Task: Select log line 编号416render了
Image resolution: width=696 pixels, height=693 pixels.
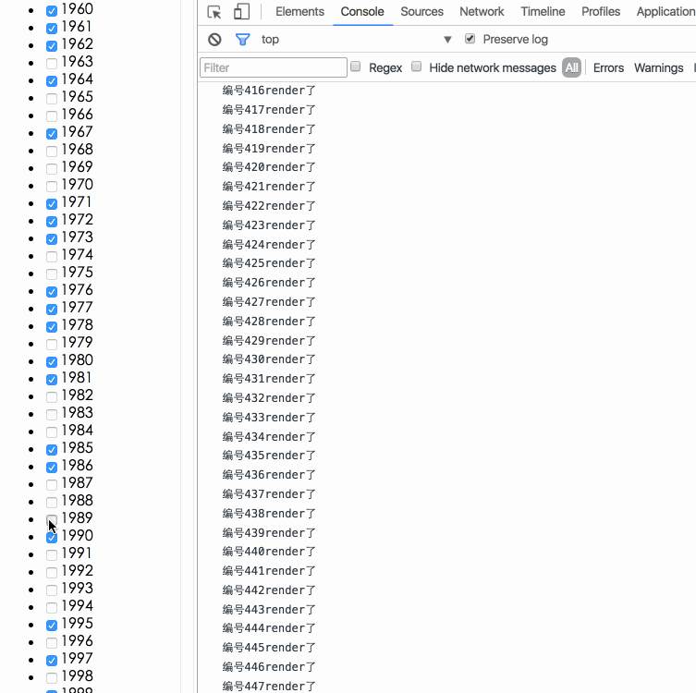Action: (269, 91)
